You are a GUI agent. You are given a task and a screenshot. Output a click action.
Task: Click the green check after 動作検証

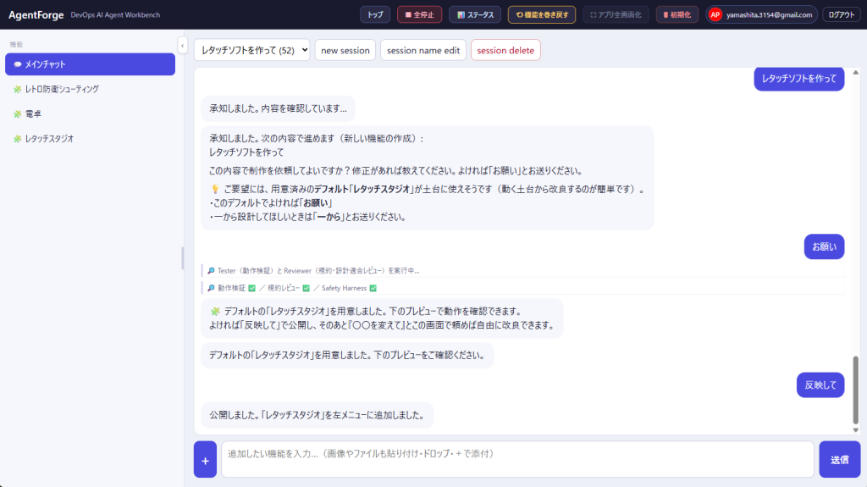[x=252, y=288]
